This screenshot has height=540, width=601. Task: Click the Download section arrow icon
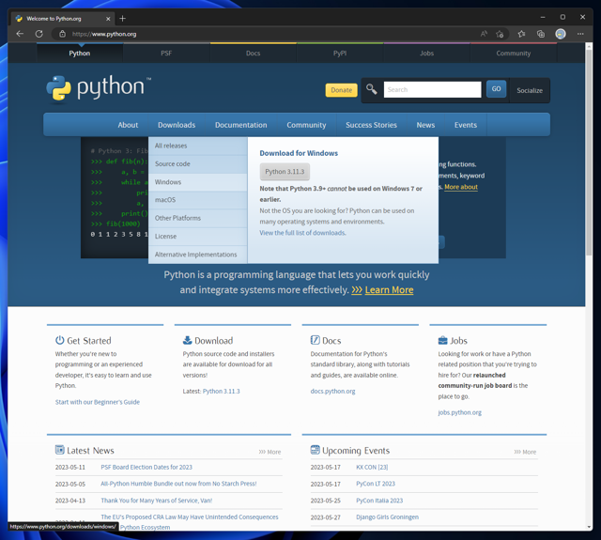coord(188,340)
